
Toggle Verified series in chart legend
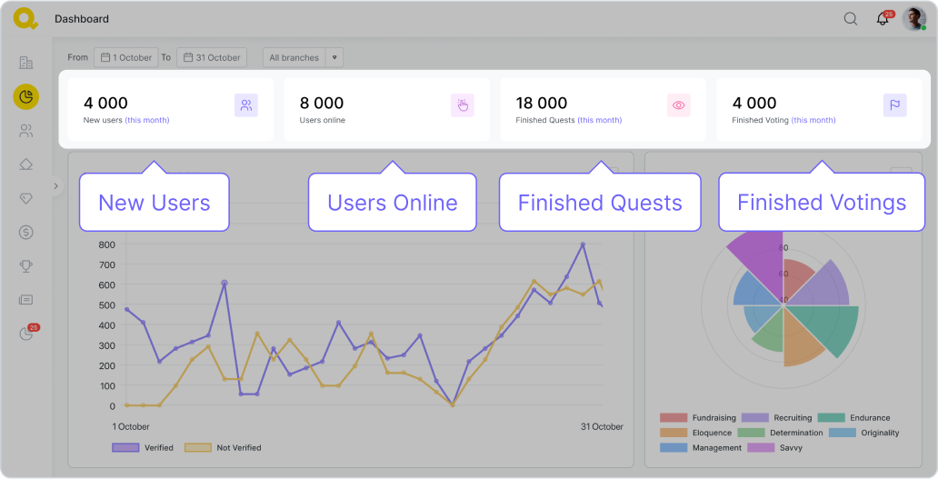tap(143, 447)
